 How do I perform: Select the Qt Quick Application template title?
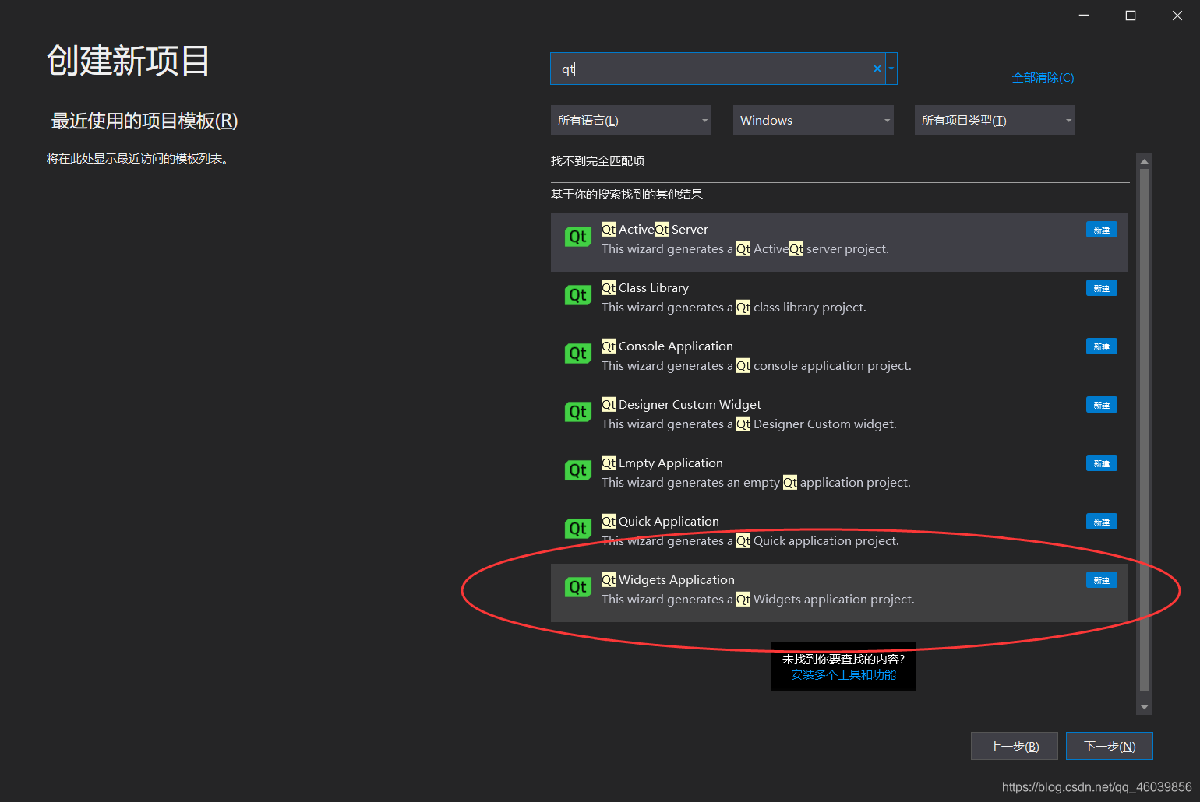coord(660,522)
